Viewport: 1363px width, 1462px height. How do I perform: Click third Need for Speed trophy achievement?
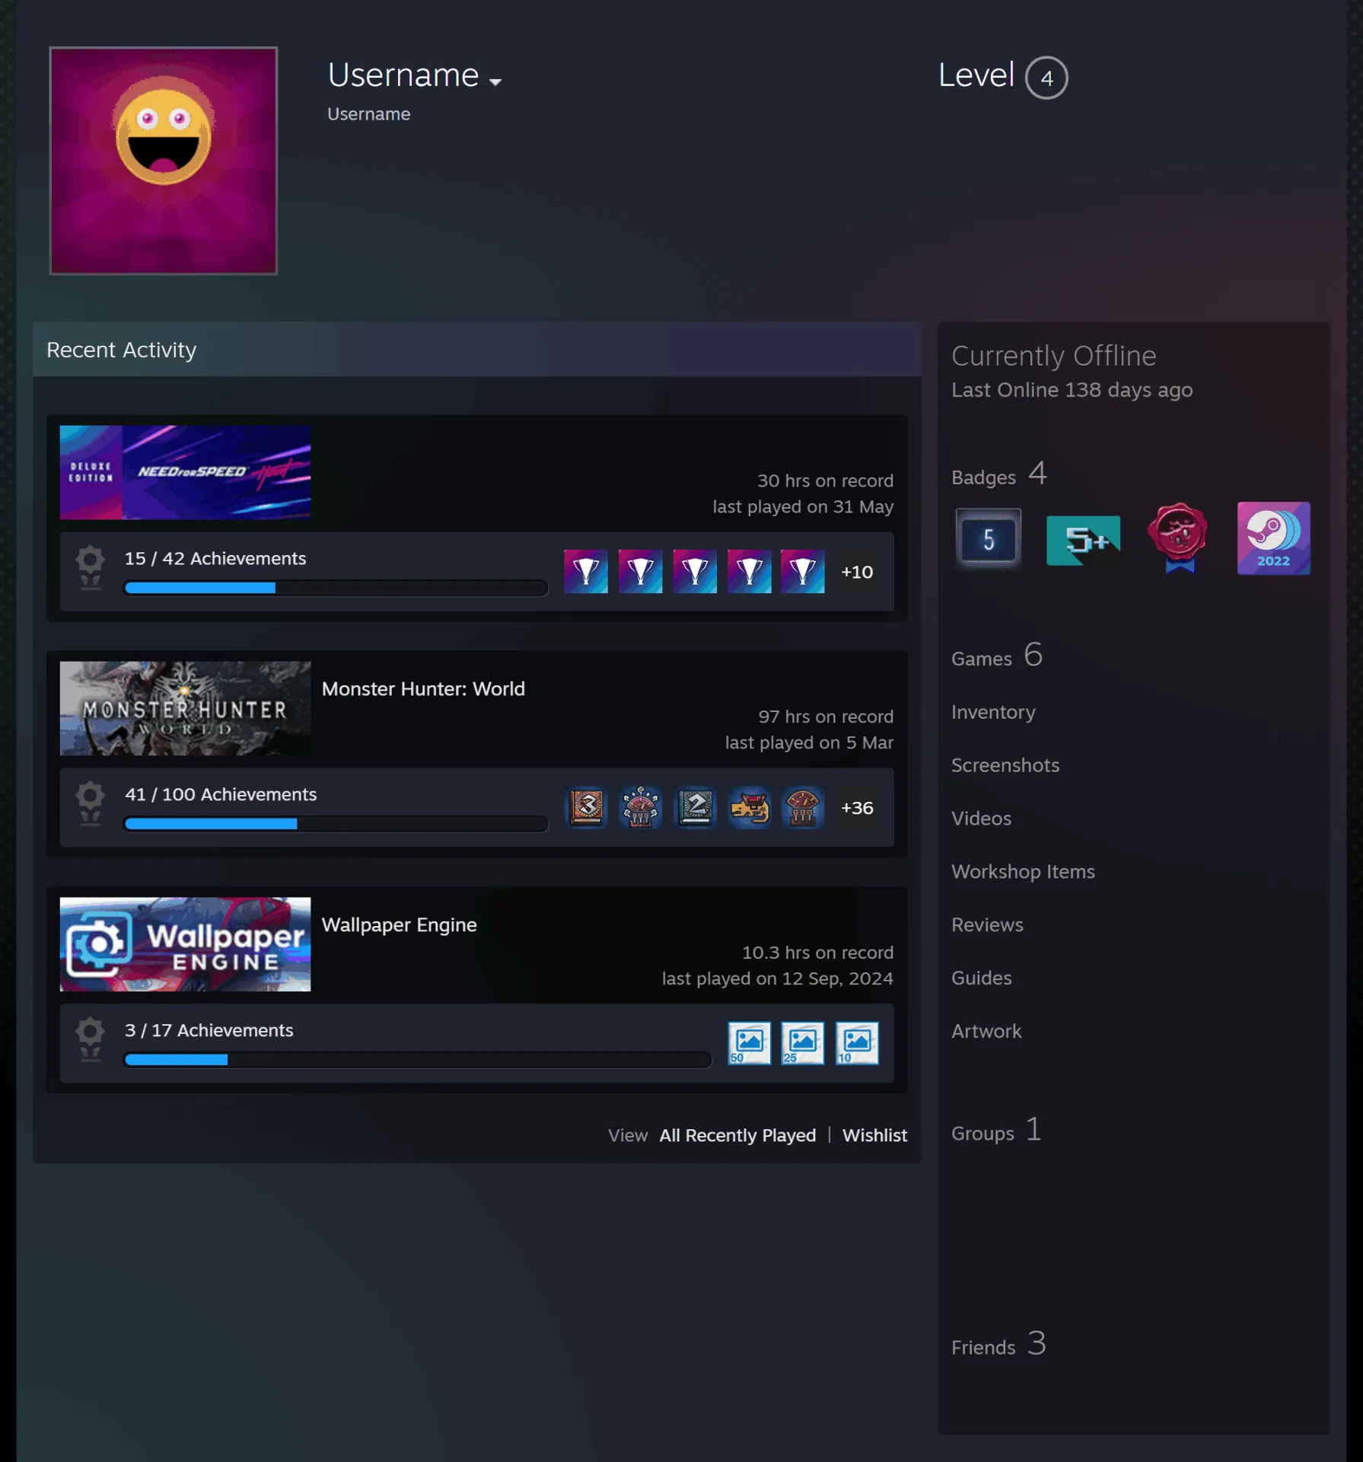695,571
